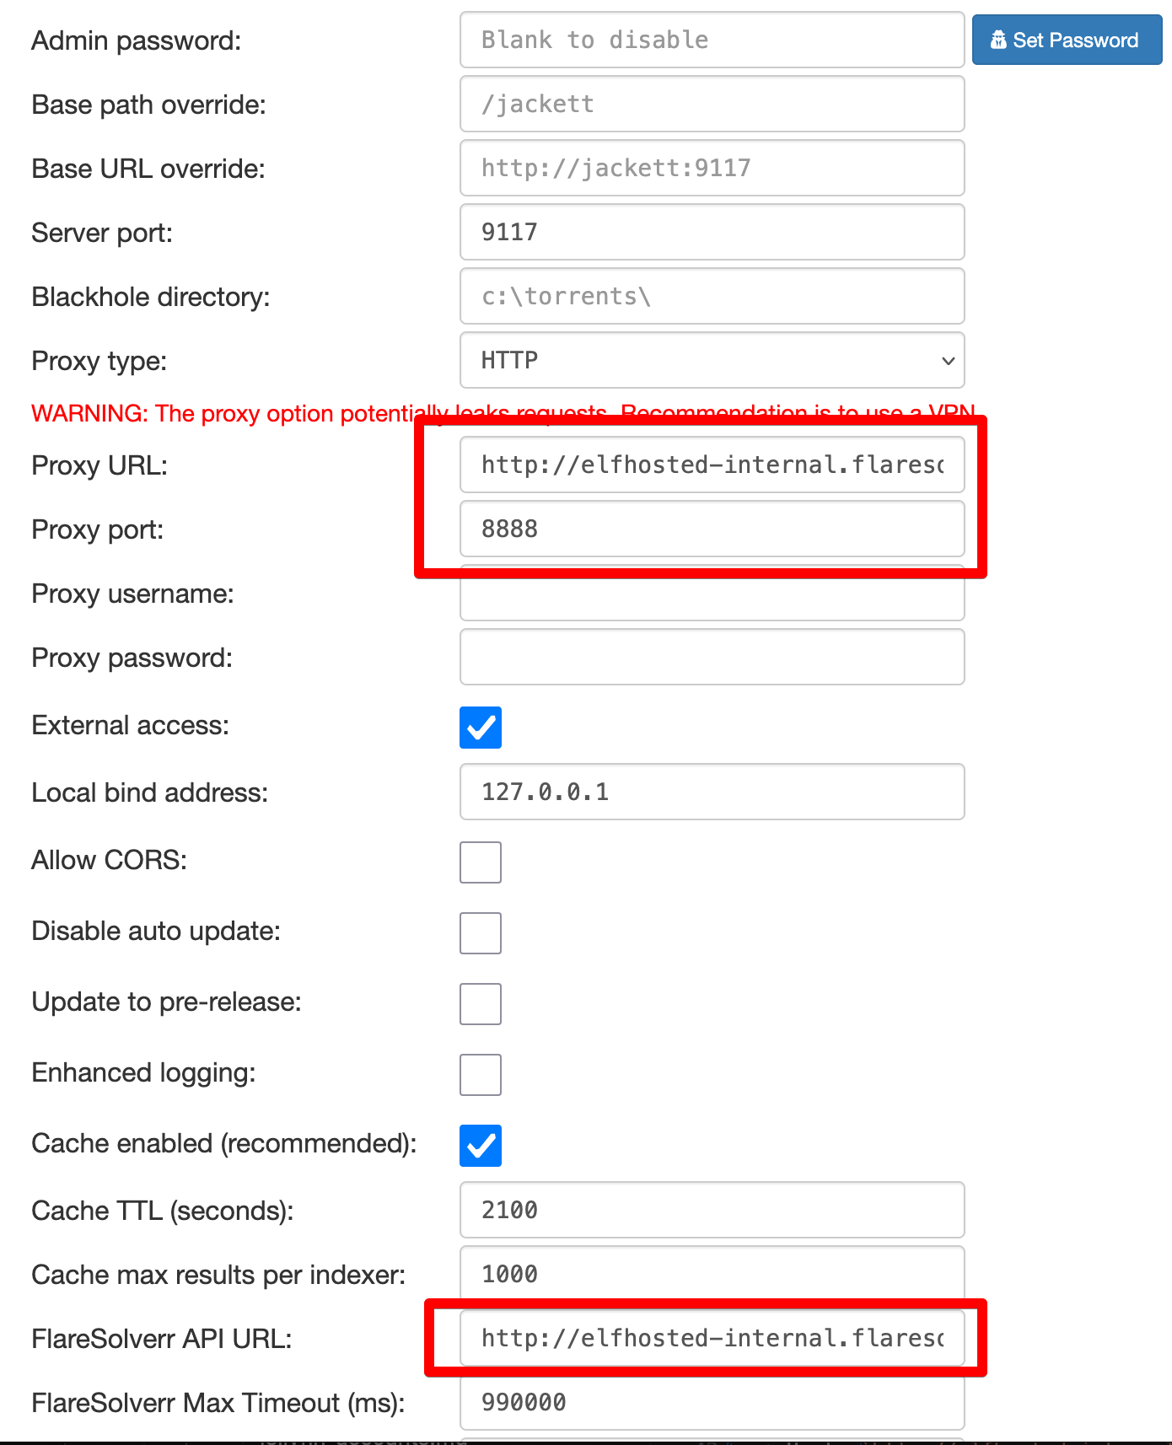Click the Admin password field
Screen dimensions: 1172x1445
(x=712, y=40)
